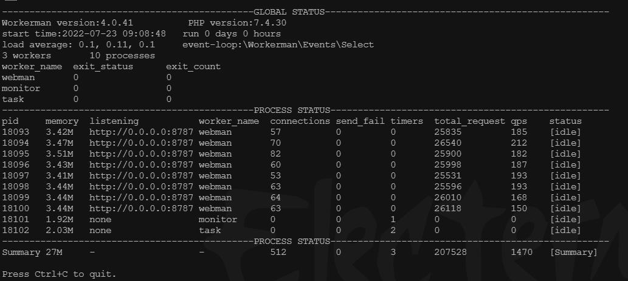The image size is (628, 281).
Task: Select the monitor worker row in global status
Action: click(86, 89)
